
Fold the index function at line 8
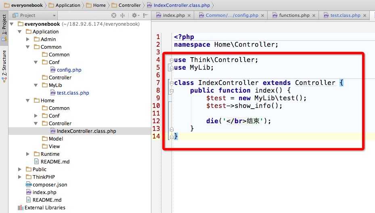tap(172, 91)
